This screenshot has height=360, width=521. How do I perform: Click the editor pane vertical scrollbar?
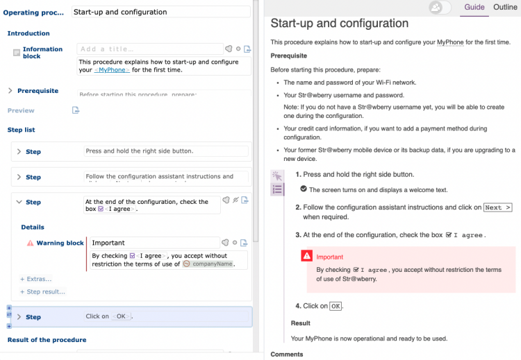[x=256, y=119]
